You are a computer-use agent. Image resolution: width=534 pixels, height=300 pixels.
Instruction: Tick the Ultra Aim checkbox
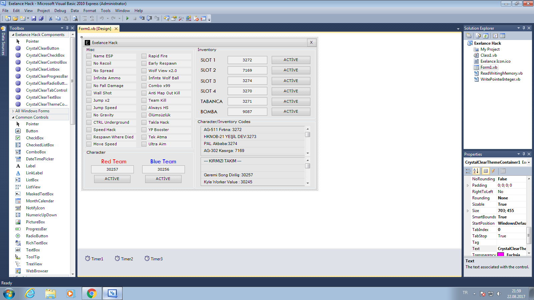point(144,144)
